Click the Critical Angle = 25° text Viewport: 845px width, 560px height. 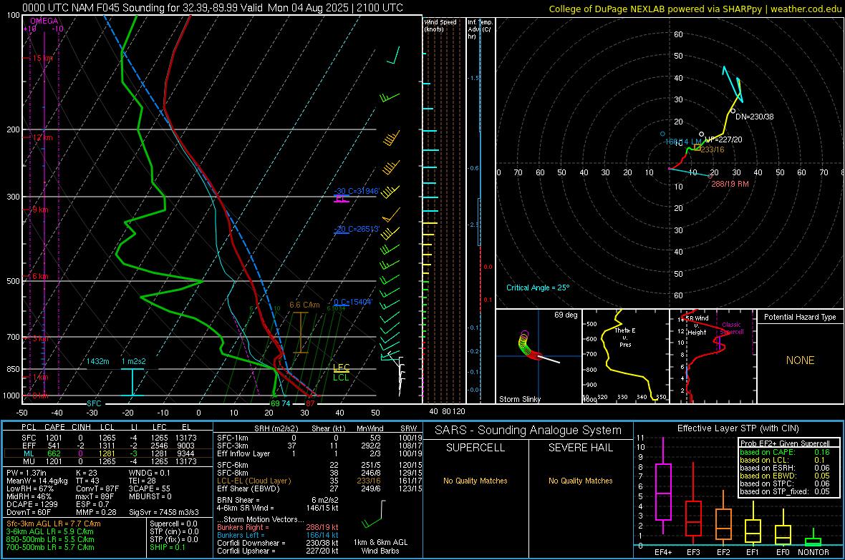pyautogui.click(x=538, y=288)
